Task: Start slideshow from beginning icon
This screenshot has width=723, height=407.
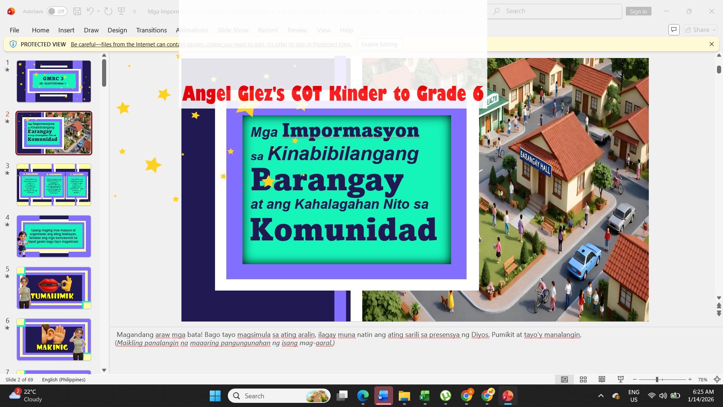Action: [x=122, y=11]
